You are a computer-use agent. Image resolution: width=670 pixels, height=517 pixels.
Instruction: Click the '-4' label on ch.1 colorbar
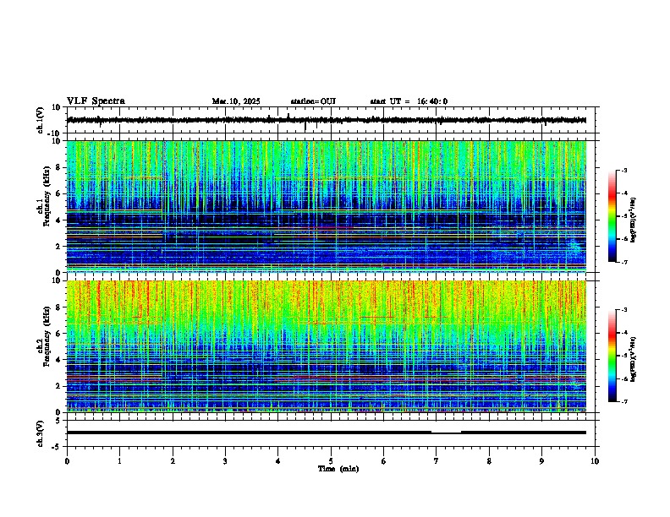[x=624, y=193]
